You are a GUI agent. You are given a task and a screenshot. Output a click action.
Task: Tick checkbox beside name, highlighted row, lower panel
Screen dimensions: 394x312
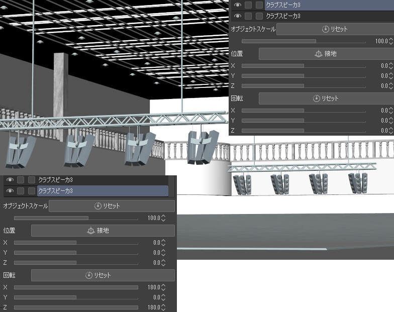pos(32,191)
